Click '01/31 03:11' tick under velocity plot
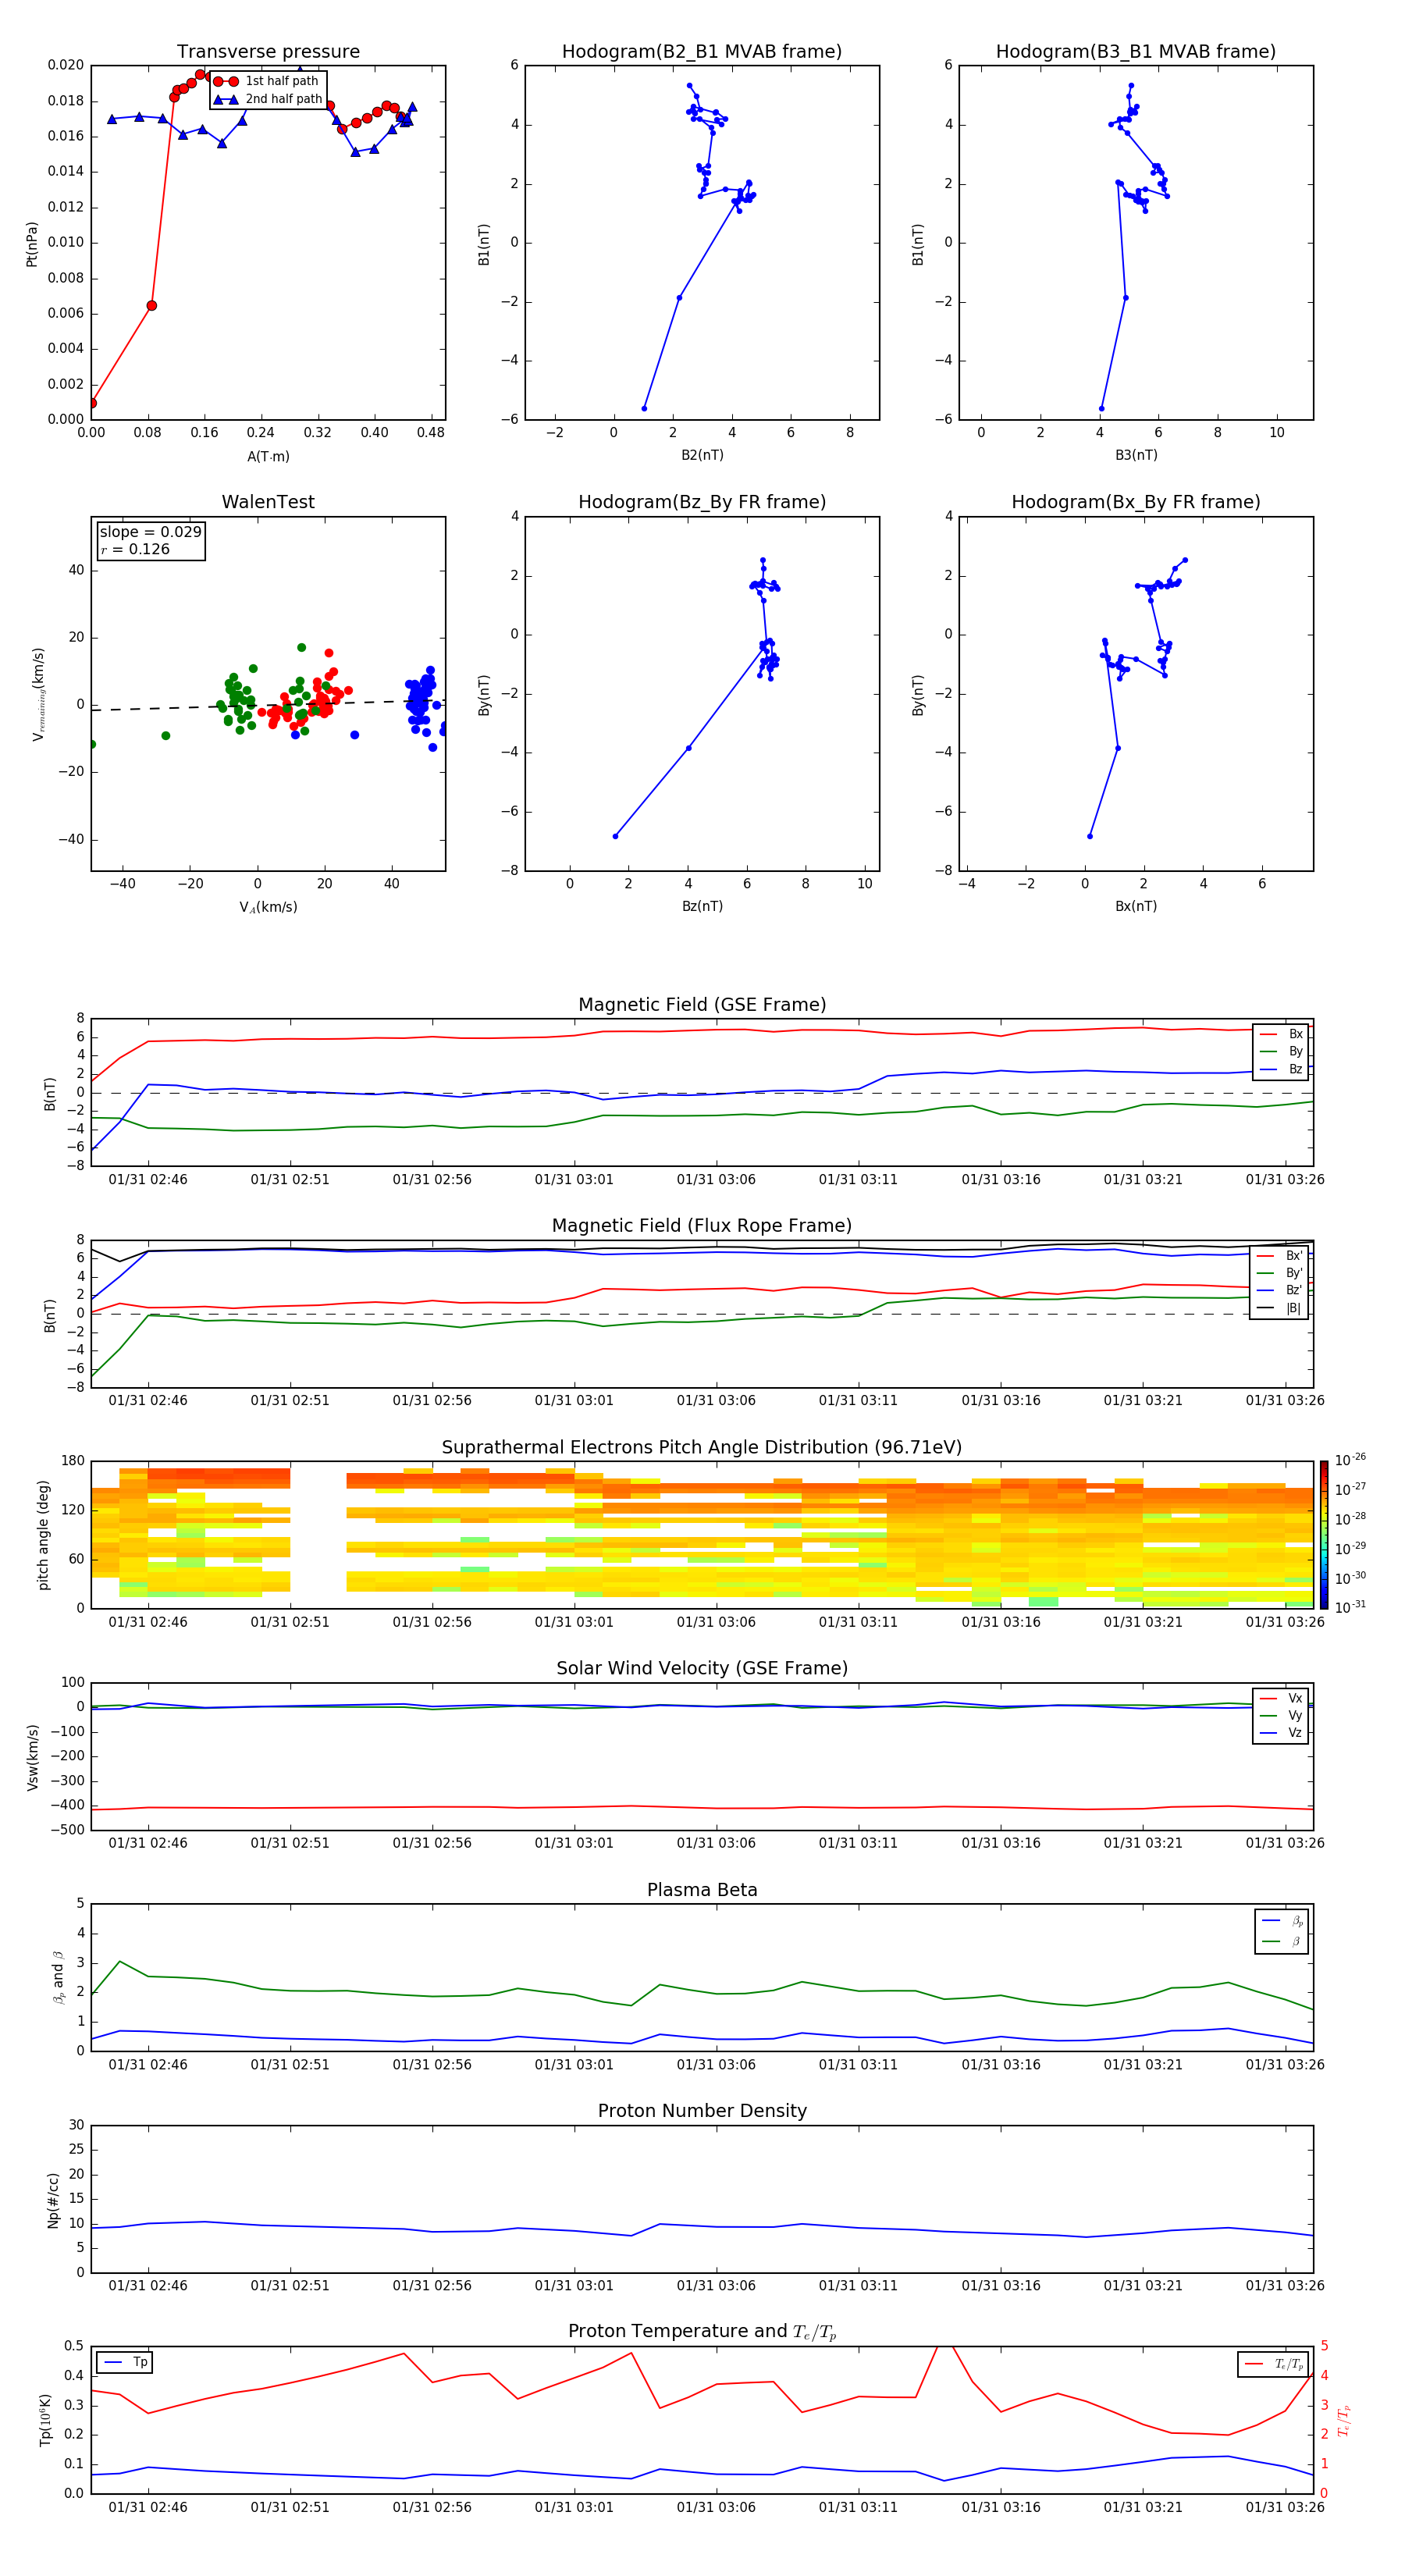Image resolution: width=1405 pixels, height=2576 pixels. coord(858,1843)
